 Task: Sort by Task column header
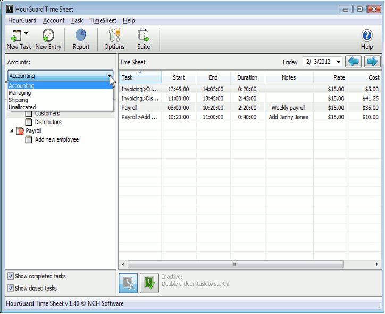click(140, 77)
